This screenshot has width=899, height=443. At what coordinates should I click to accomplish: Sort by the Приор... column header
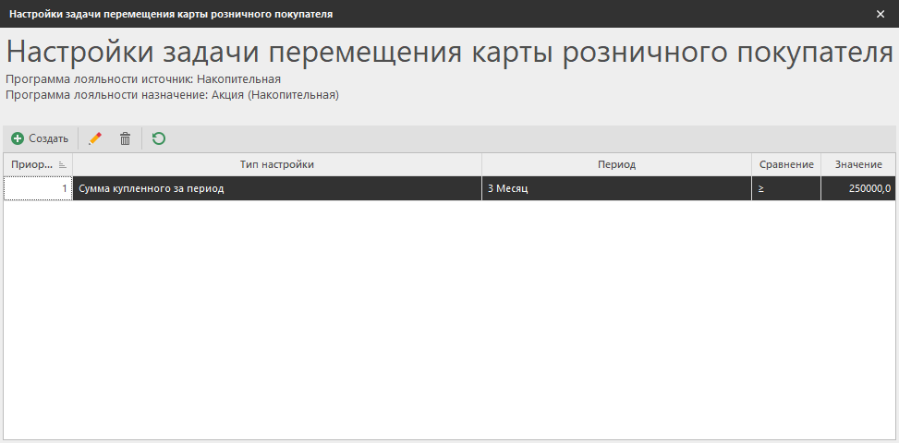[30, 164]
